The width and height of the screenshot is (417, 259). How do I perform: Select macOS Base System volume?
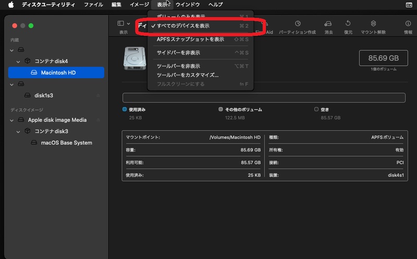(x=67, y=143)
